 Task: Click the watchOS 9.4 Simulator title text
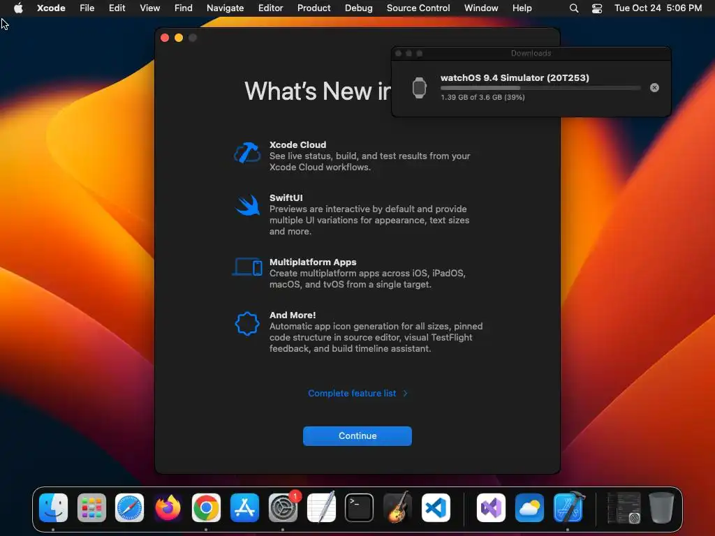(515, 77)
